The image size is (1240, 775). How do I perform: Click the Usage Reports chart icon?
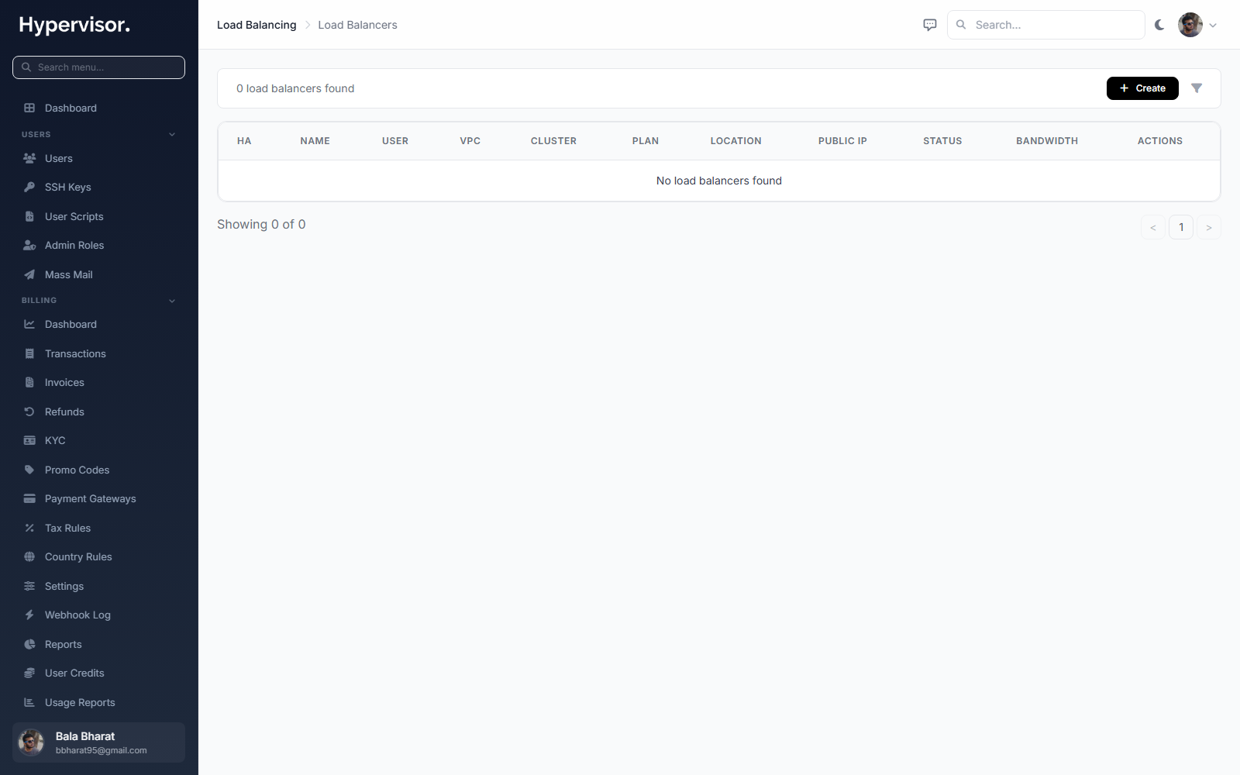29,702
